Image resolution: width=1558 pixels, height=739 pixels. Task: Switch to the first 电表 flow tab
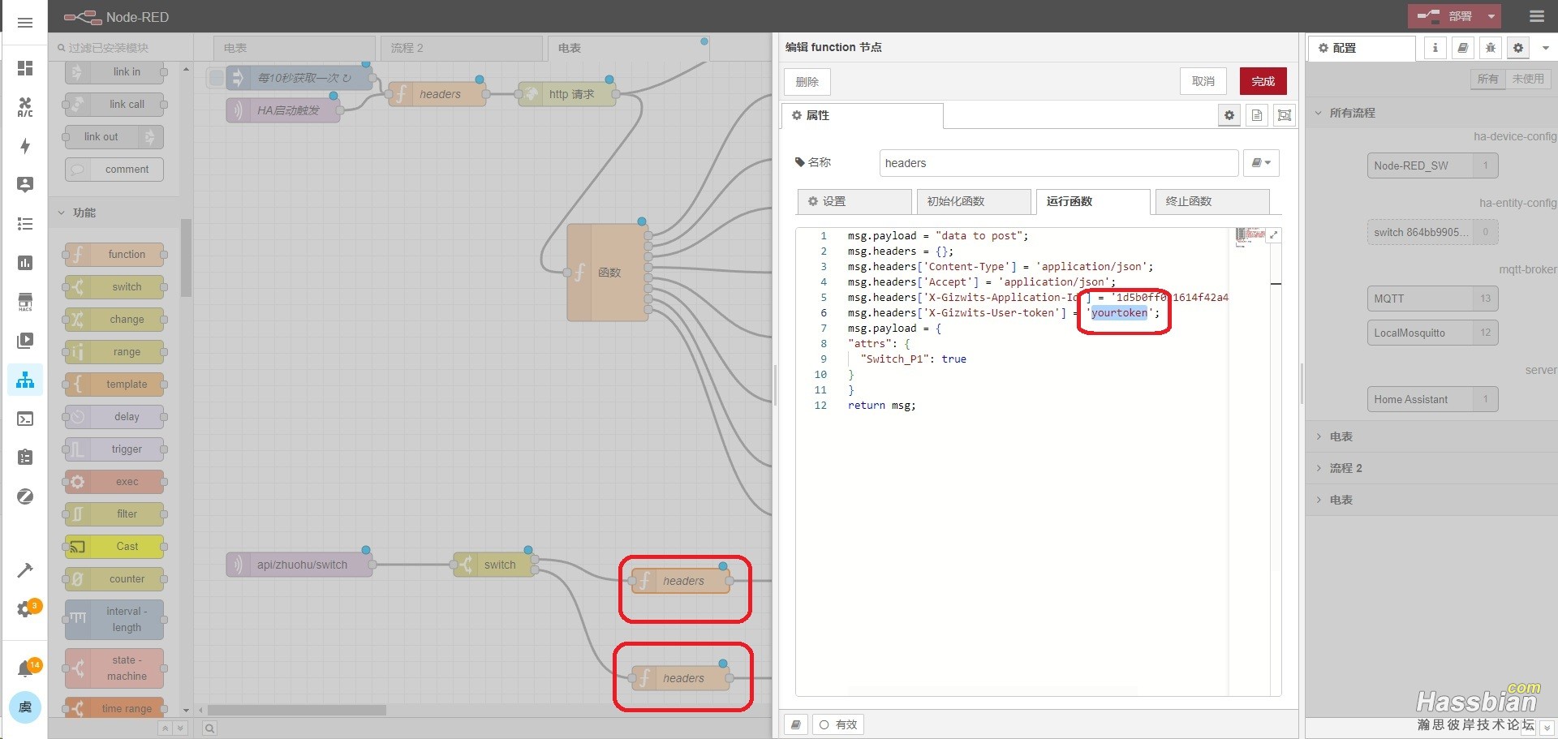(x=295, y=48)
